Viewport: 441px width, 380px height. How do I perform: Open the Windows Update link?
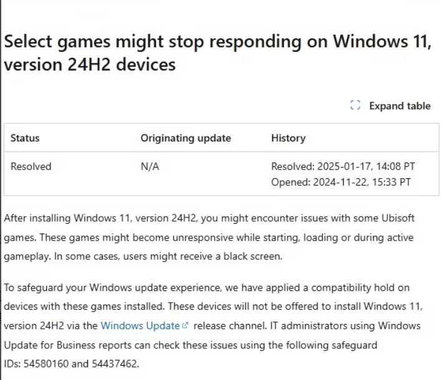click(x=140, y=326)
